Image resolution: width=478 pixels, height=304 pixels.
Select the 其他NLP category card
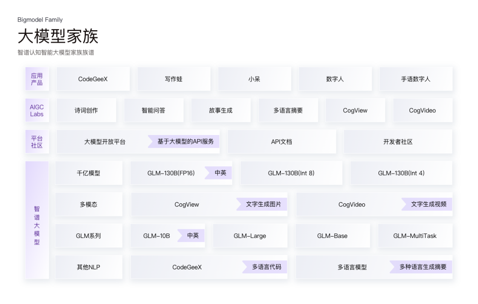click(x=89, y=267)
